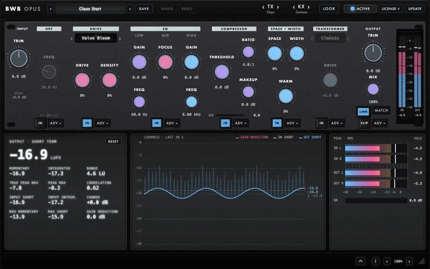Toggle the EQ section IN switch
The height and width of the screenshot is (269, 430).
click(x=157, y=123)
